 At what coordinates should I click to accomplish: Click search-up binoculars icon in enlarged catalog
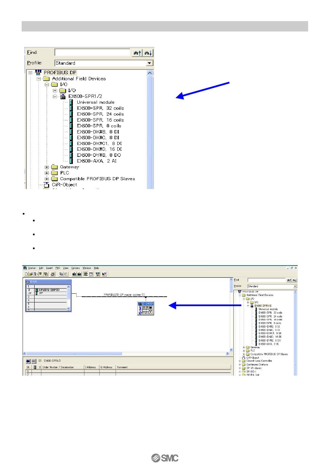[x=137, y=53]
